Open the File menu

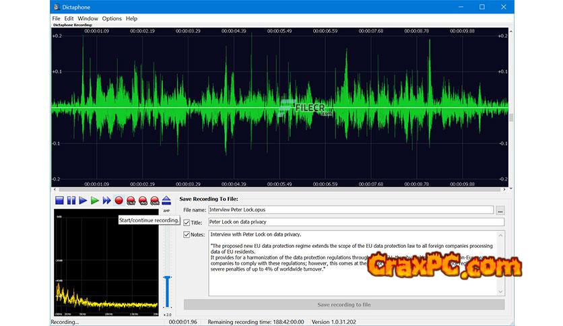[x=56, y=18]
